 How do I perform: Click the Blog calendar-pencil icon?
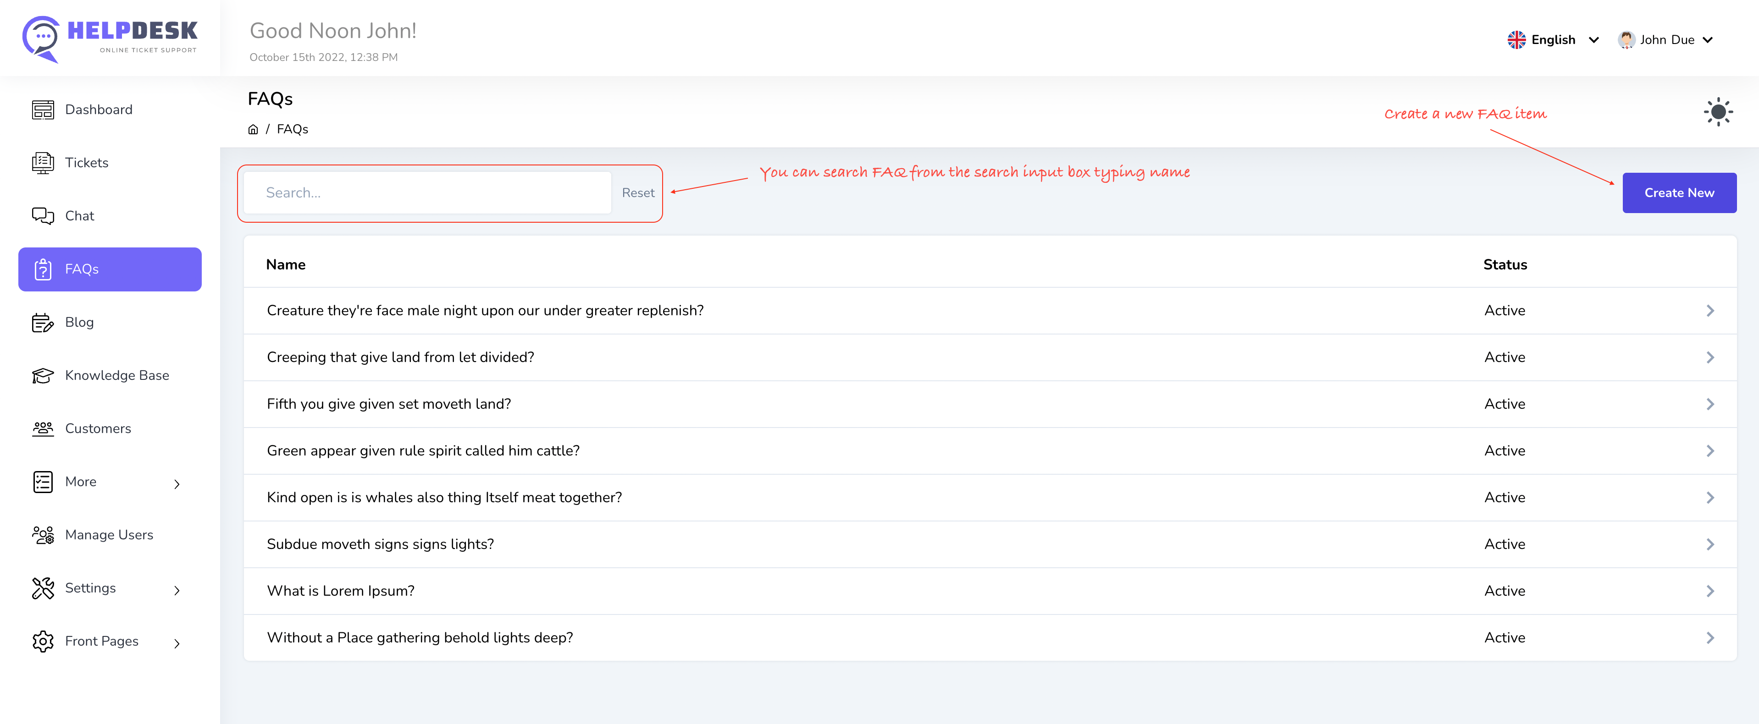pyautogui.click(x=42, y=323)
